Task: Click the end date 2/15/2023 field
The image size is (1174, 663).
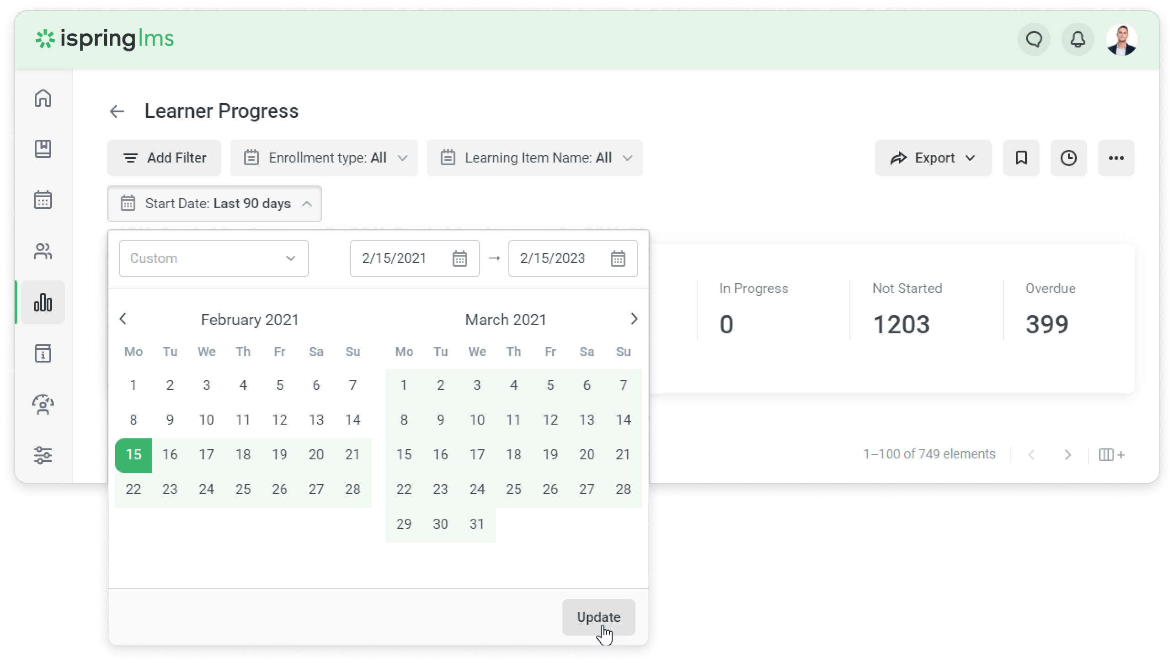Action: [559, 258]
